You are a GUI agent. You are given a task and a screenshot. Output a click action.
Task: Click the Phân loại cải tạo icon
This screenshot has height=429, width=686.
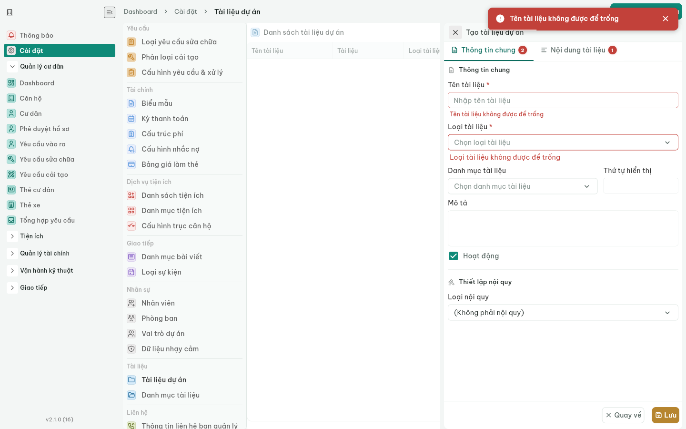tap(131, 57)
